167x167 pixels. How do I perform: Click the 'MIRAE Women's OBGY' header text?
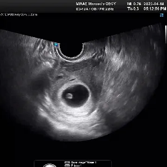coord(96,4)
